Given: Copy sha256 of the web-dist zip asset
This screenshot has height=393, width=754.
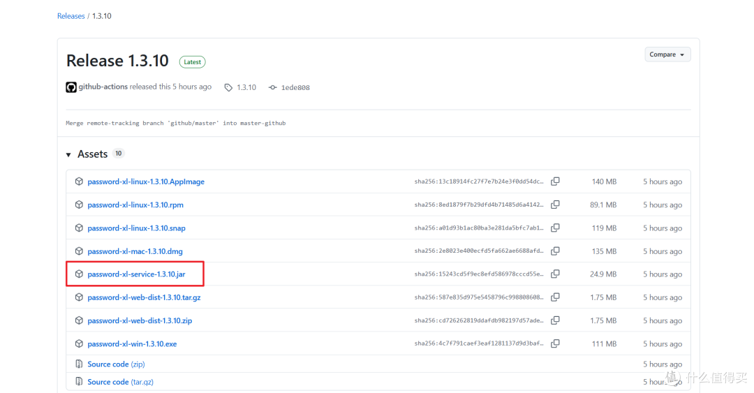Looking at the screenshot, I should [x=556, y=320].
